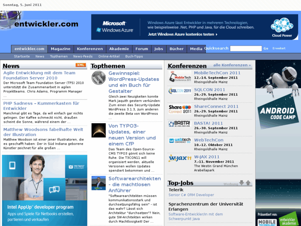301x226 pixels.
Task: Open the ShareConnect 2011 text link
Action: point(216,106)
